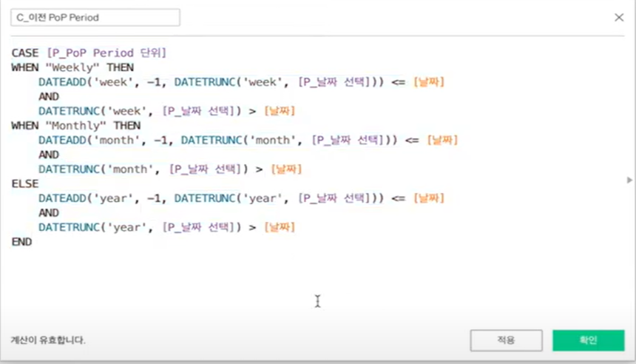636x364 pixels.
Task: Click the AND operator in the Weekly branch
Action: [49, 97]
